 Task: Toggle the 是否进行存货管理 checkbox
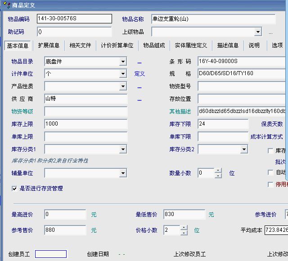tap(14, 189)
